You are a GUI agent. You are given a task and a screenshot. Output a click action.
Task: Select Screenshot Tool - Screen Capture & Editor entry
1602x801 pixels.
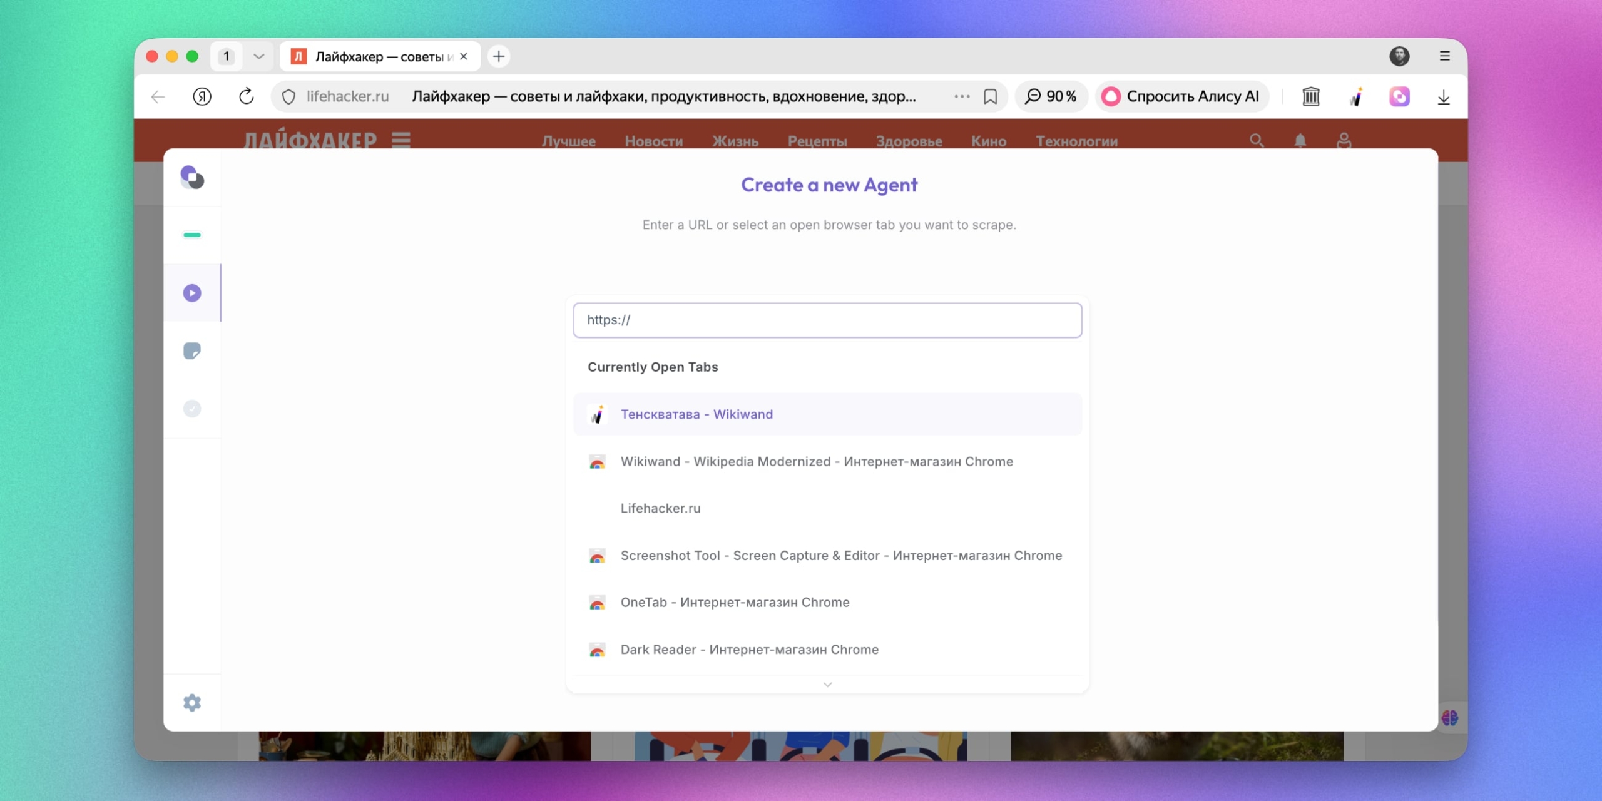827,555
